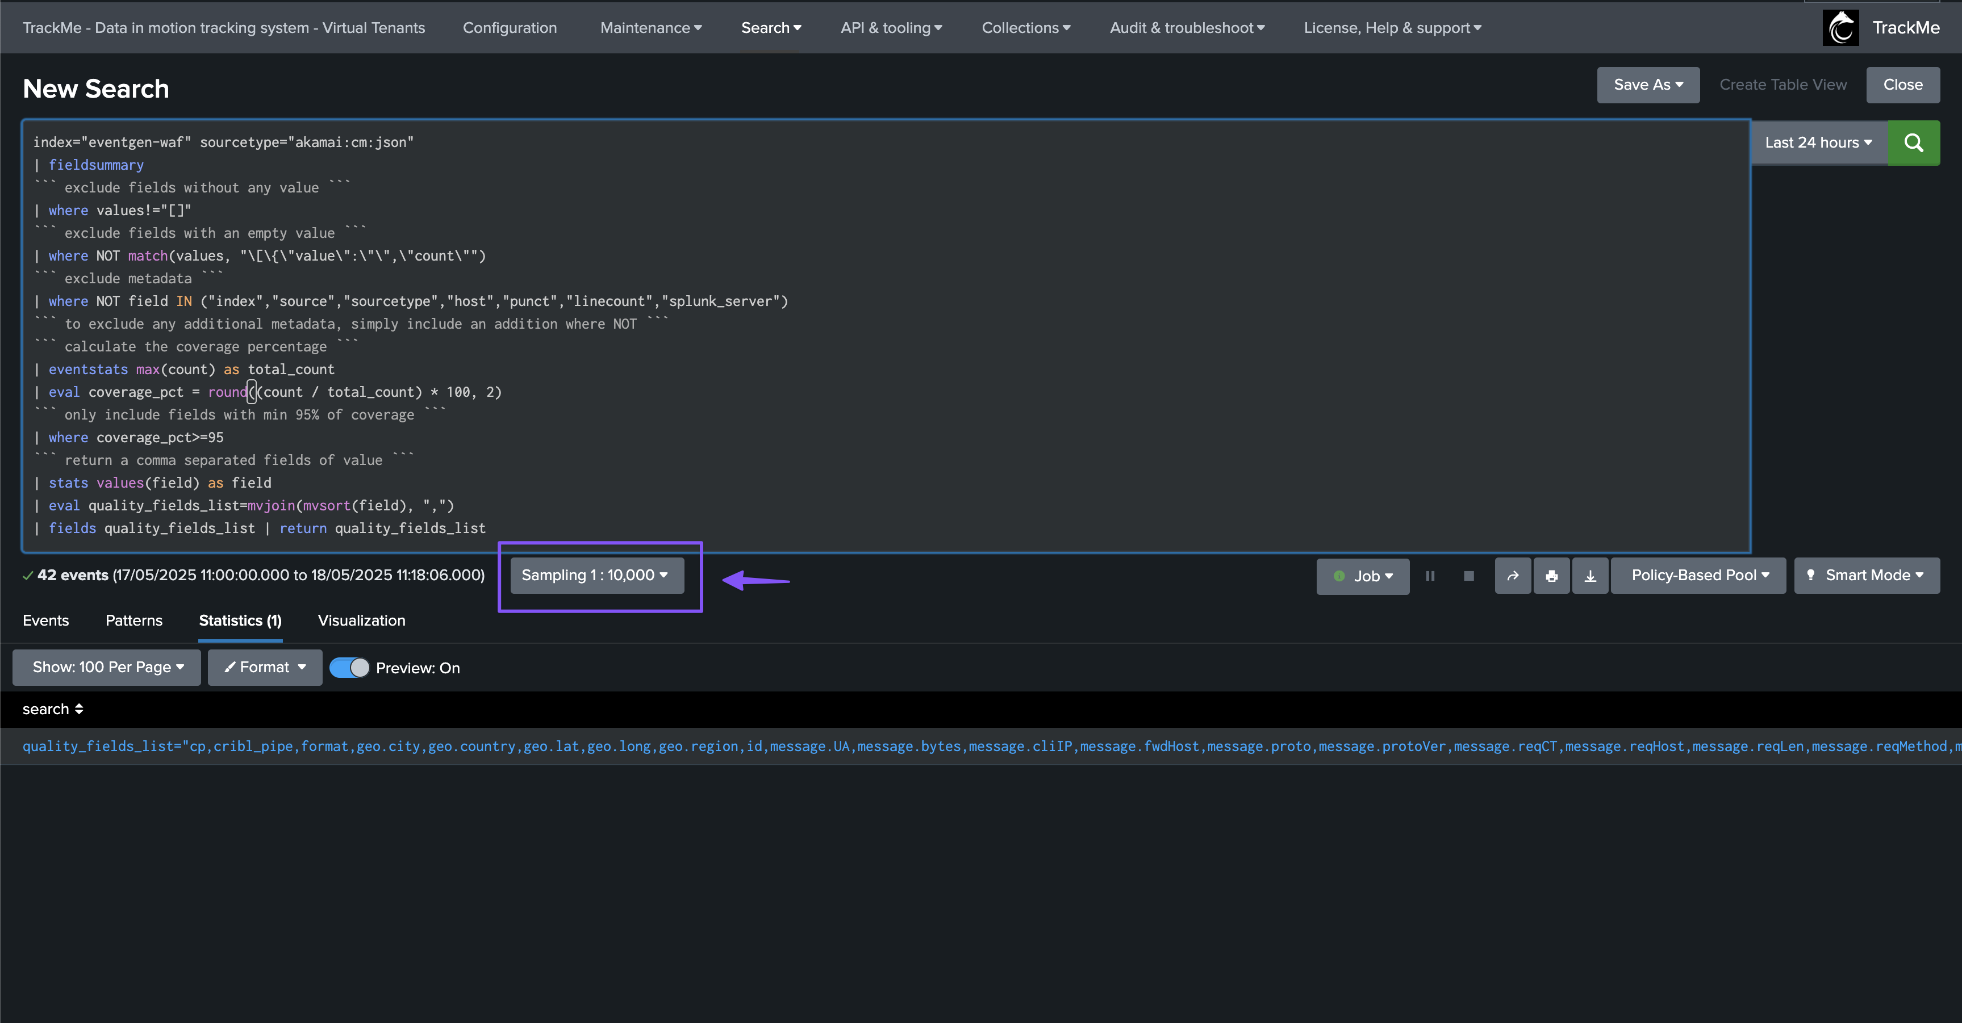Close the current search
The height and width of the screenshot is (1023, 1962).
tap(1902, 85)
